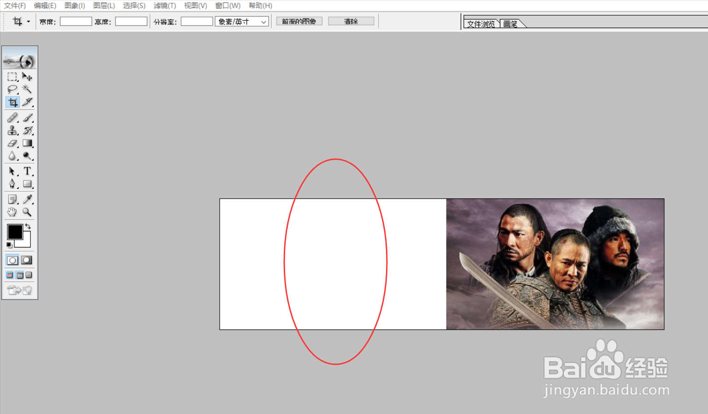Screen dimensions: 708x414
Task: Select the Slice tool
Action: tap(27, 102)
